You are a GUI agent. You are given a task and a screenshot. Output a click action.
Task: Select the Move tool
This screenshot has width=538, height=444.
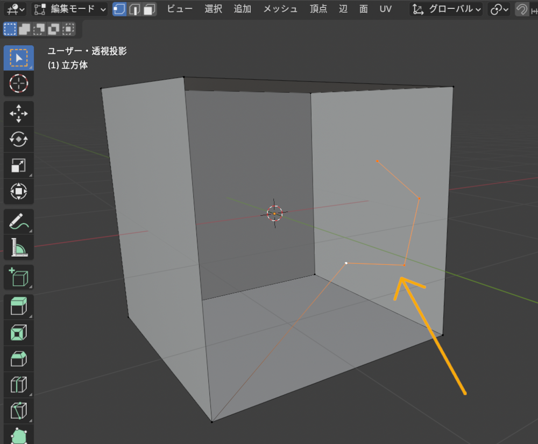[19, 113]
